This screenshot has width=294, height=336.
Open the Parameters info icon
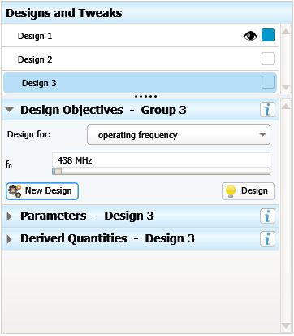[x=267, y=216]
